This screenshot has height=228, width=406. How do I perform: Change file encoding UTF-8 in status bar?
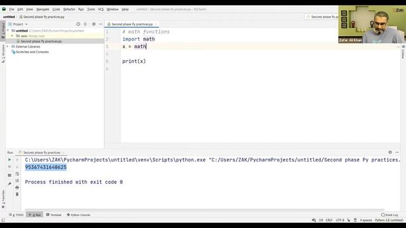pos(340,220)
